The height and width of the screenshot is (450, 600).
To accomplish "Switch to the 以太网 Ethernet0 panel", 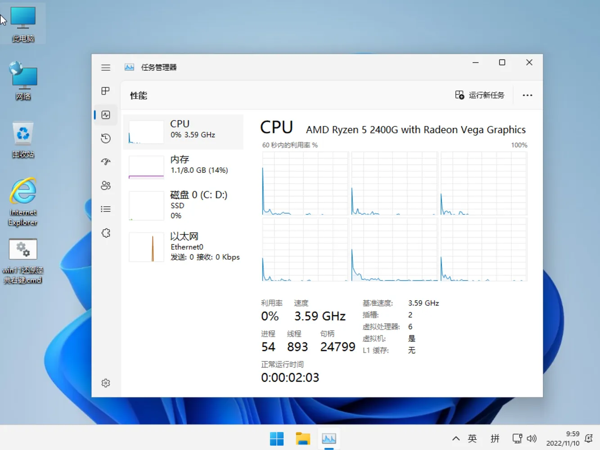I will point(184,247).
